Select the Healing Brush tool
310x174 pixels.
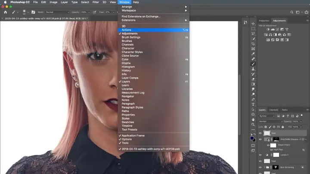(253, 59)
